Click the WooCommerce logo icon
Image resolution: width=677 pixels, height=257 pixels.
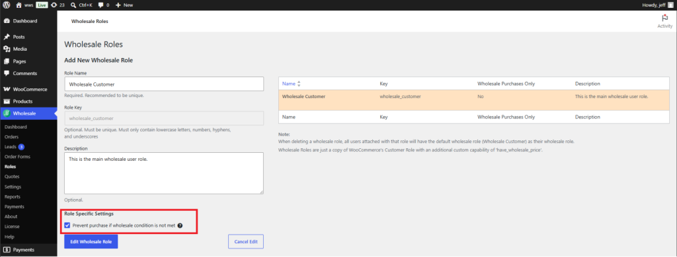(7, 89)
